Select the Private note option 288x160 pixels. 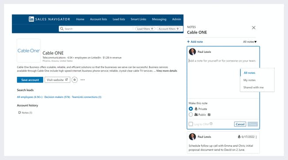(191, 109)
